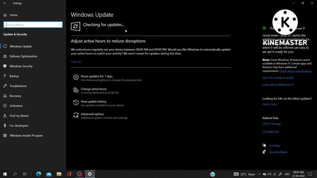
Task: Open the weather widget showing 32°C Haze
Action: (x=244, y=174)
